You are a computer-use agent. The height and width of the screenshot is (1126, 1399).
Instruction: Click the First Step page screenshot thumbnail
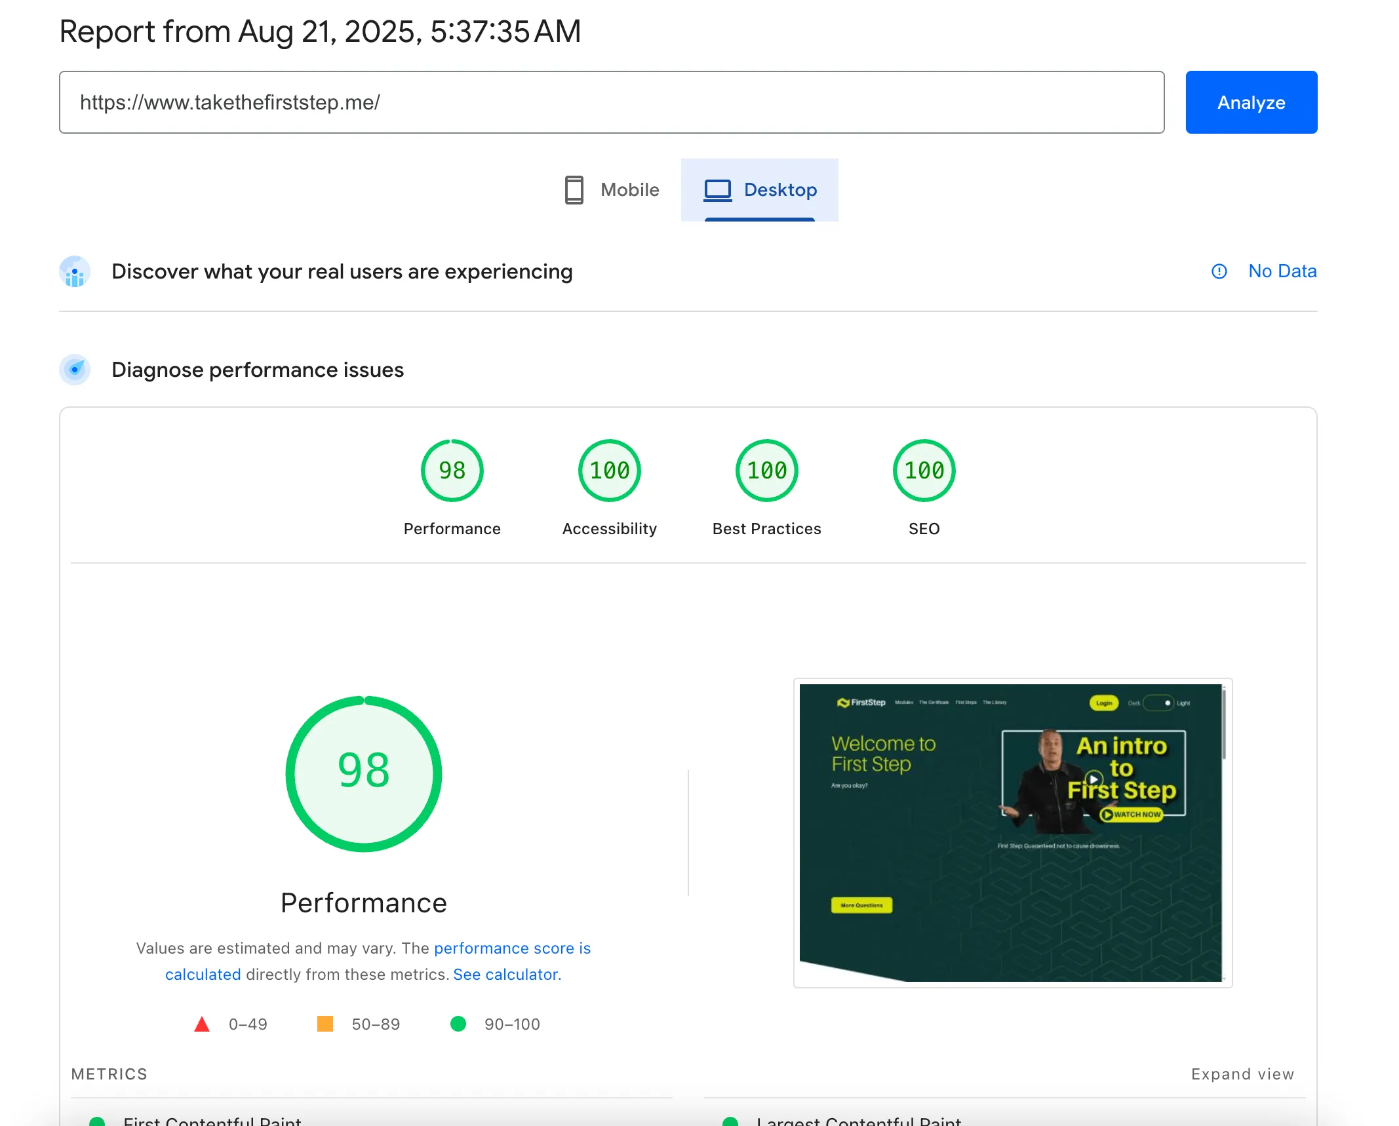(1012, 832)
